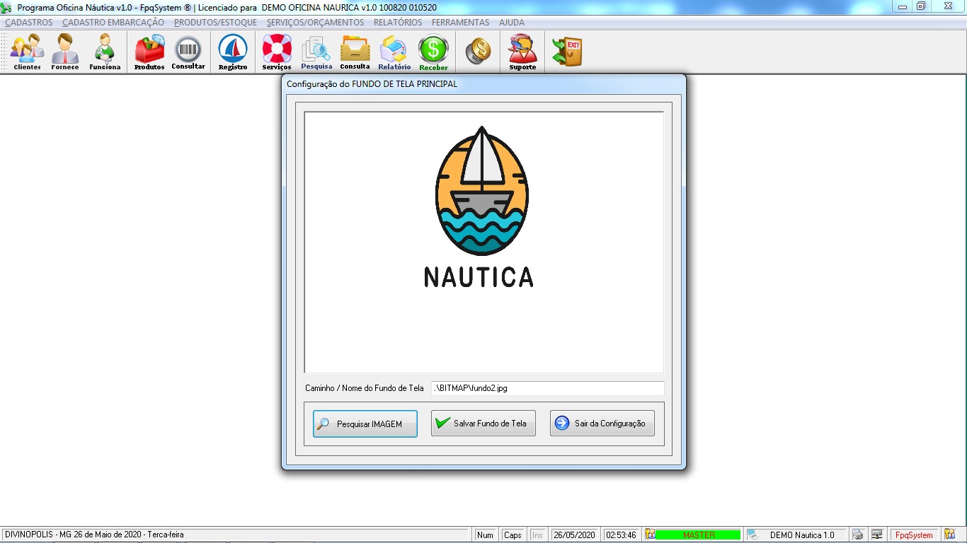Open the AJUDA menu
Viewport: 967px width, 543px height.
[512, 23]
